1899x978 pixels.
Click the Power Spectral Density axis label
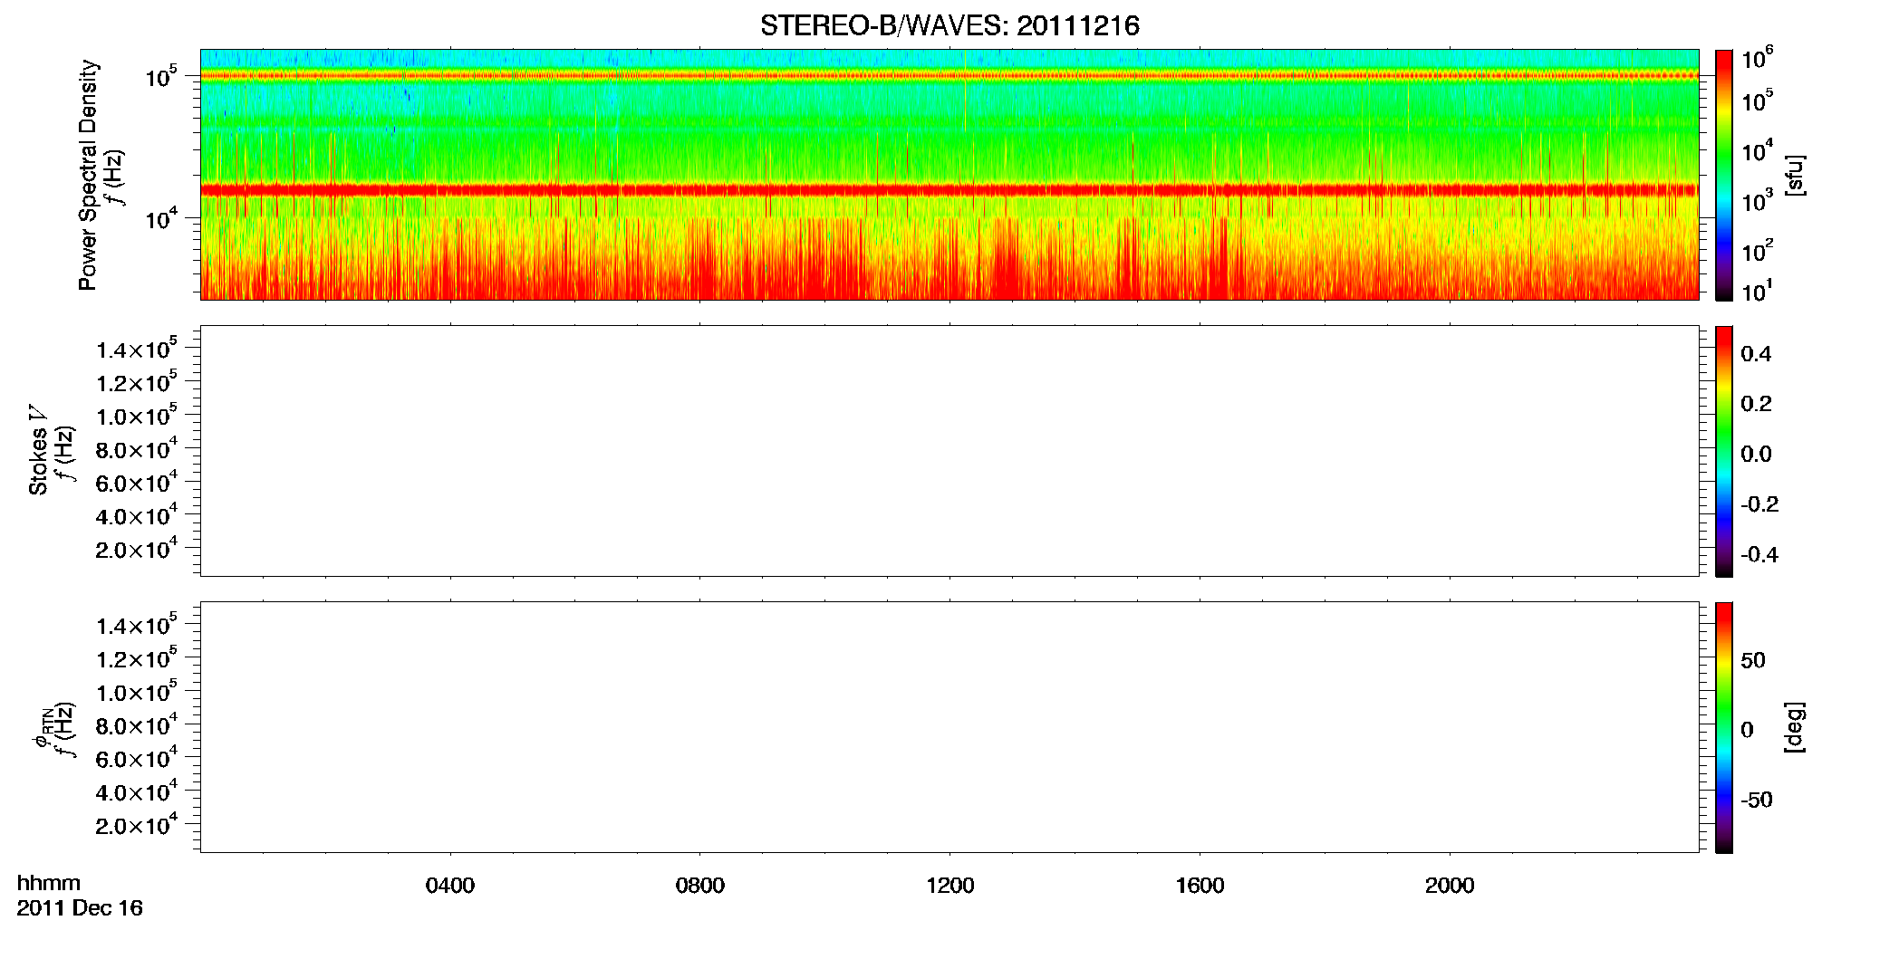[x=88, y=175]
